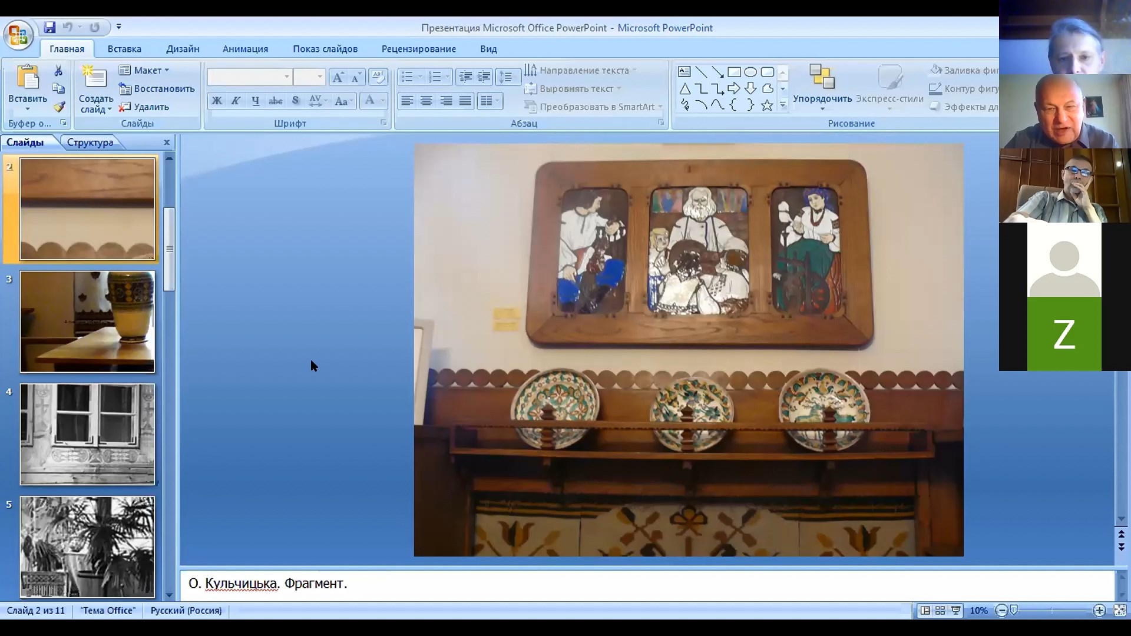Screen dimensions: 1131x636
Task: Switch to Структура outline tab
Action: tap(90, 143)
